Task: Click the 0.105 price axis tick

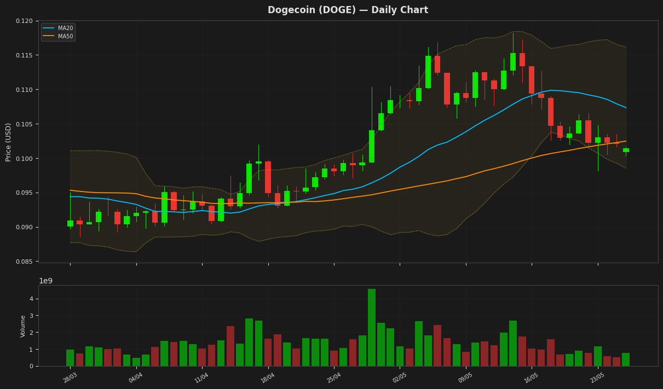Action: [25, 124]
